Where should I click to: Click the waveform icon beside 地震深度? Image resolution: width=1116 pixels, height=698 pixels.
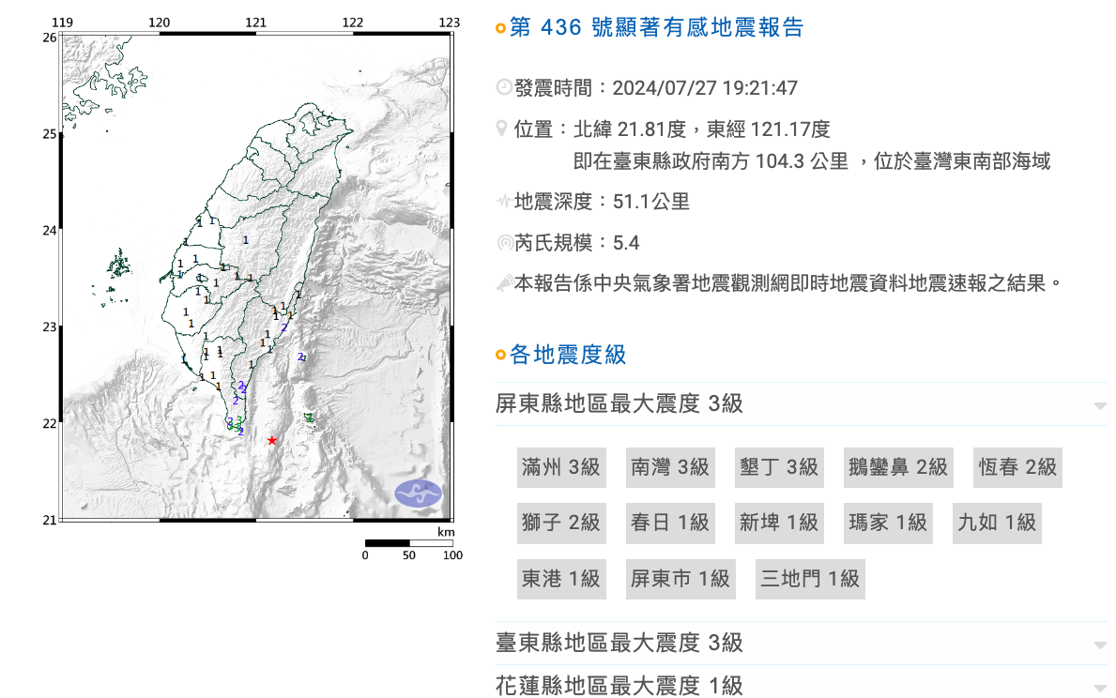505,201
